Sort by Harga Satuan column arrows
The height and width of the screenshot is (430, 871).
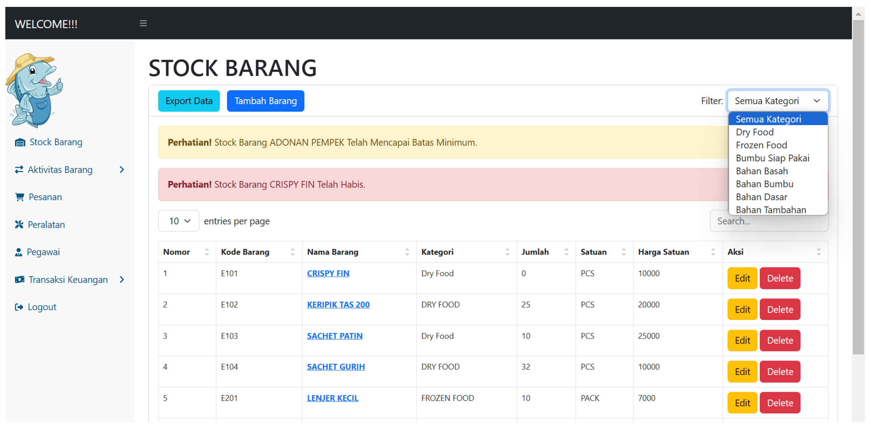(713, 252)
